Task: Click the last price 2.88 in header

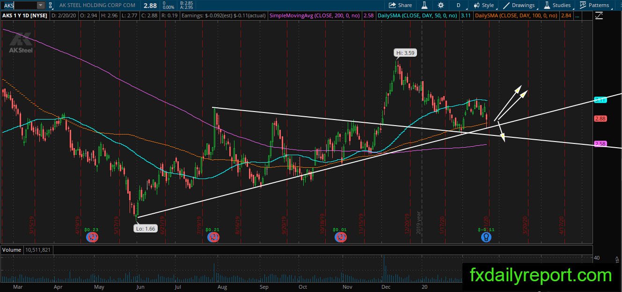Action: tap(150, 6)
